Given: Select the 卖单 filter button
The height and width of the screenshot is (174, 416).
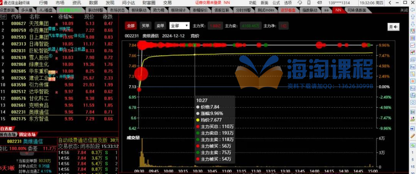Looking at the screenshot, I should 160,26.
